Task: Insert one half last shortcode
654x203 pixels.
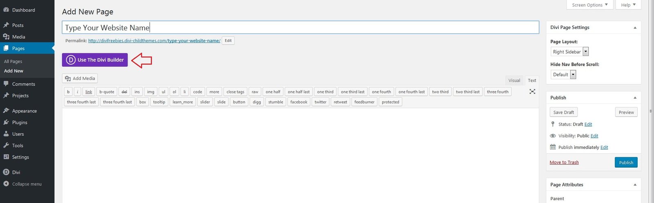Action: click(299, 92)
